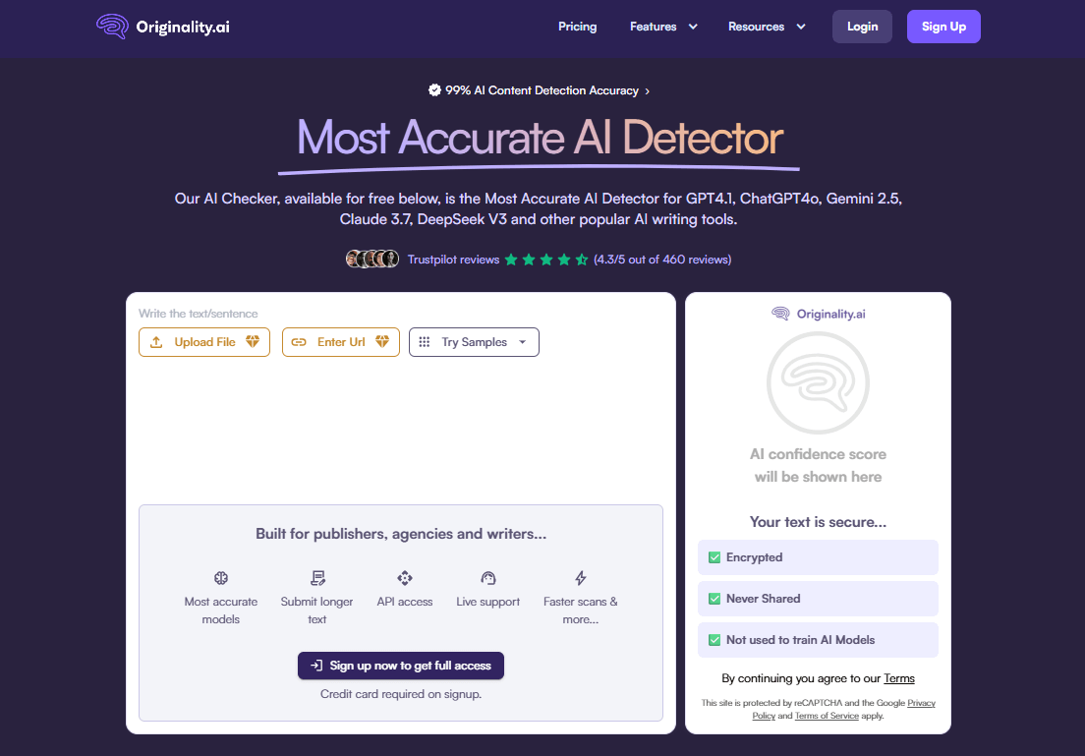Click the Never Shared green checkbox
1085x756 pixels.
click(x=714, y=599)
